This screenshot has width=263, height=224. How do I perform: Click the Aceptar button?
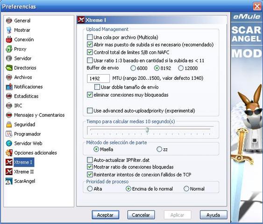105,215
